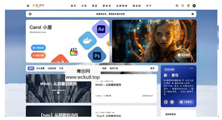Open the halo article title link
Screen dimensions: 222x120
coord(108,116)
